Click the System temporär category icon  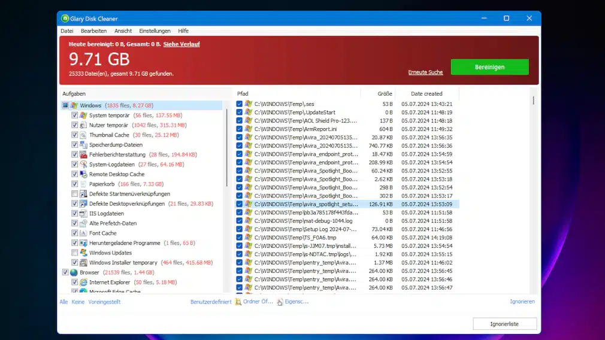click(83, 116)
